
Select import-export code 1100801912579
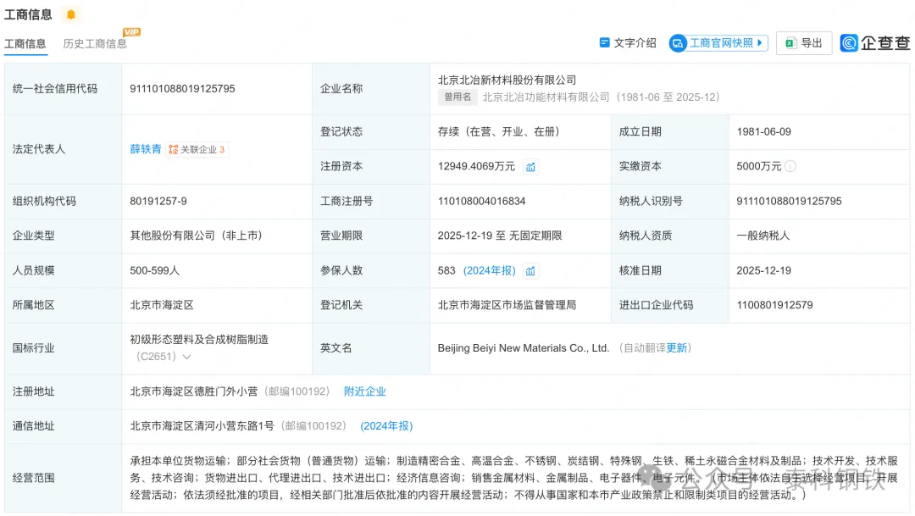(x=774, y=305)
